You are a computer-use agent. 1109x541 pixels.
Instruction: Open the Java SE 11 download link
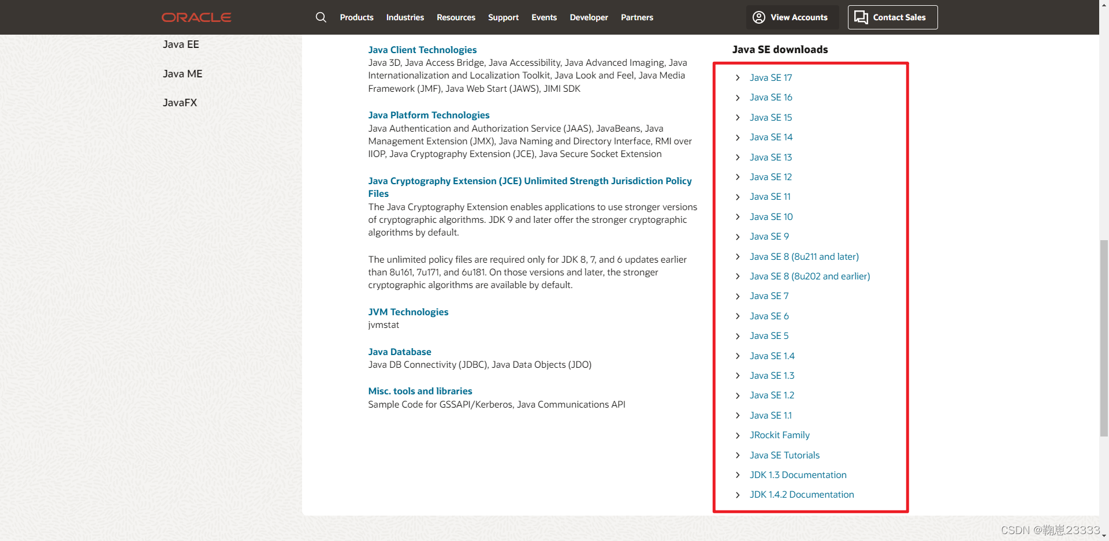click(x=770, y=196)
